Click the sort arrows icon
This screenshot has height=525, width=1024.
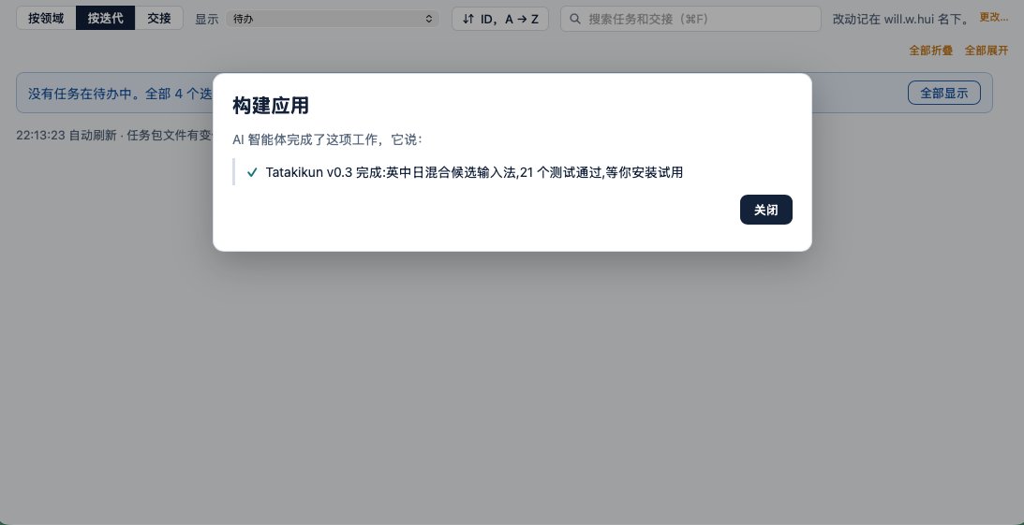pyautogui.click(x=467, y=19)
